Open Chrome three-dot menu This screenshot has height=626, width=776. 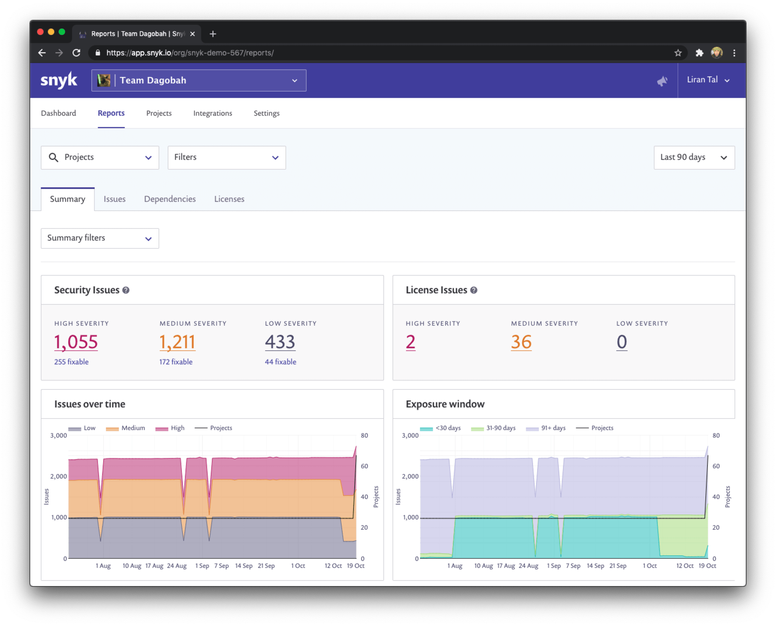point(734,53)
